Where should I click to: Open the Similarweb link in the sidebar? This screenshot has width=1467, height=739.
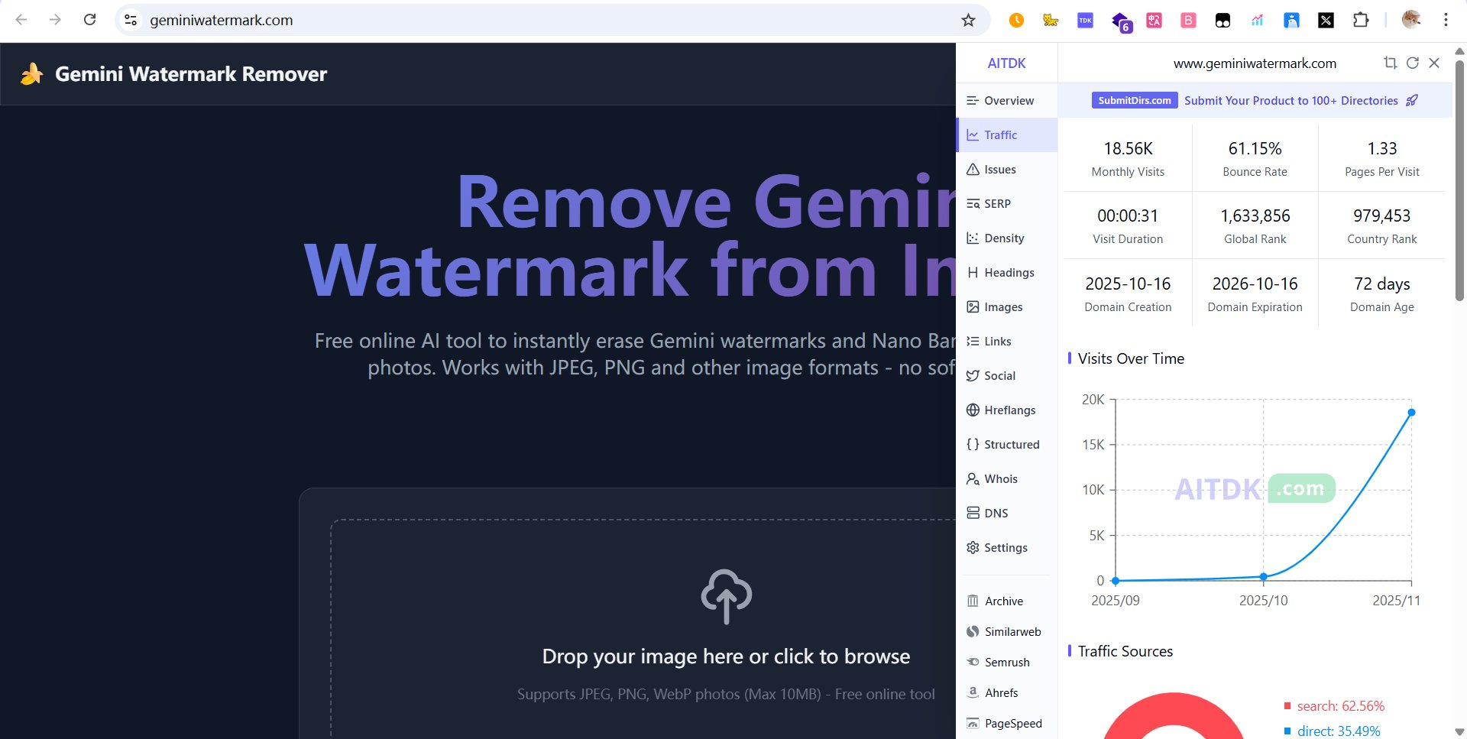tap(1012, 632)
